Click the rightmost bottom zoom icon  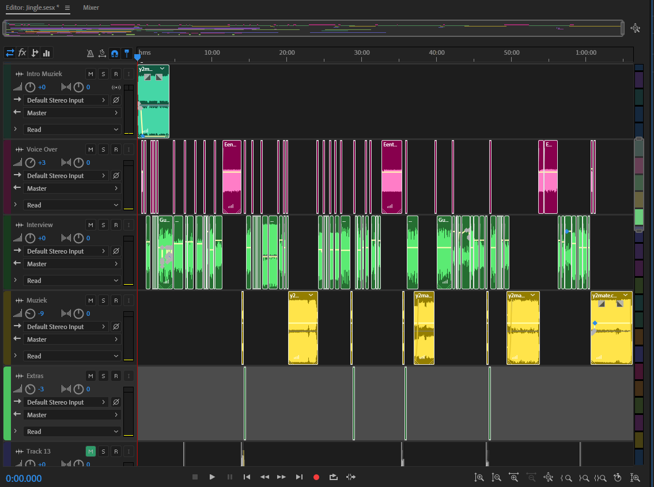click(635, 478)
